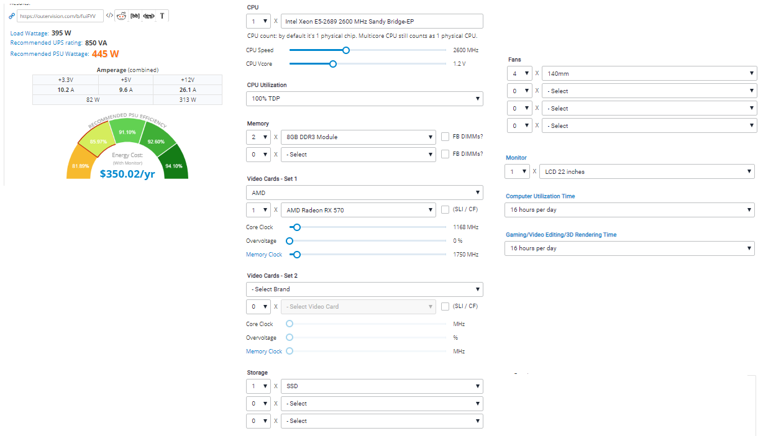
Task: Expand the AMD video card brand dropdown
Action: click(x=365, y=193)
